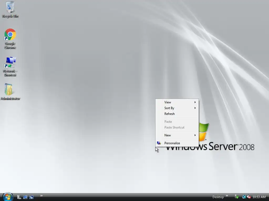Viewport: 269px width, 201px height.
Task: Click the Recycle Bin label text
Action: pos(10,16)
